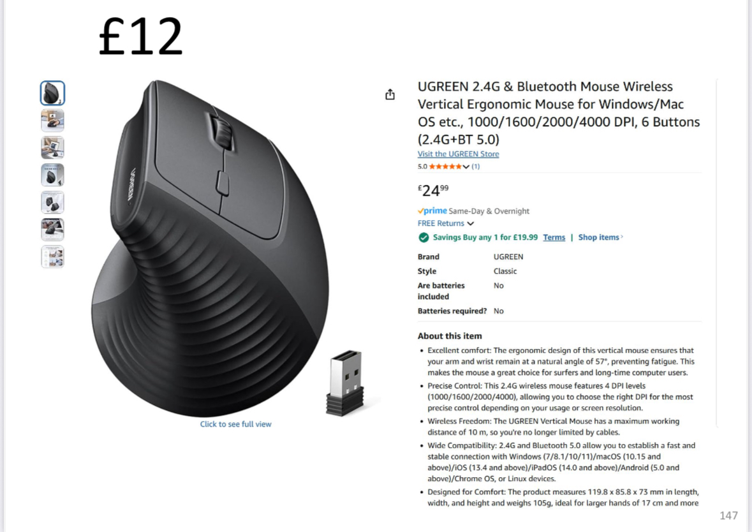Select the fourth product thumbnail
This screenshot has height=532, width=752.
(52, 175)
